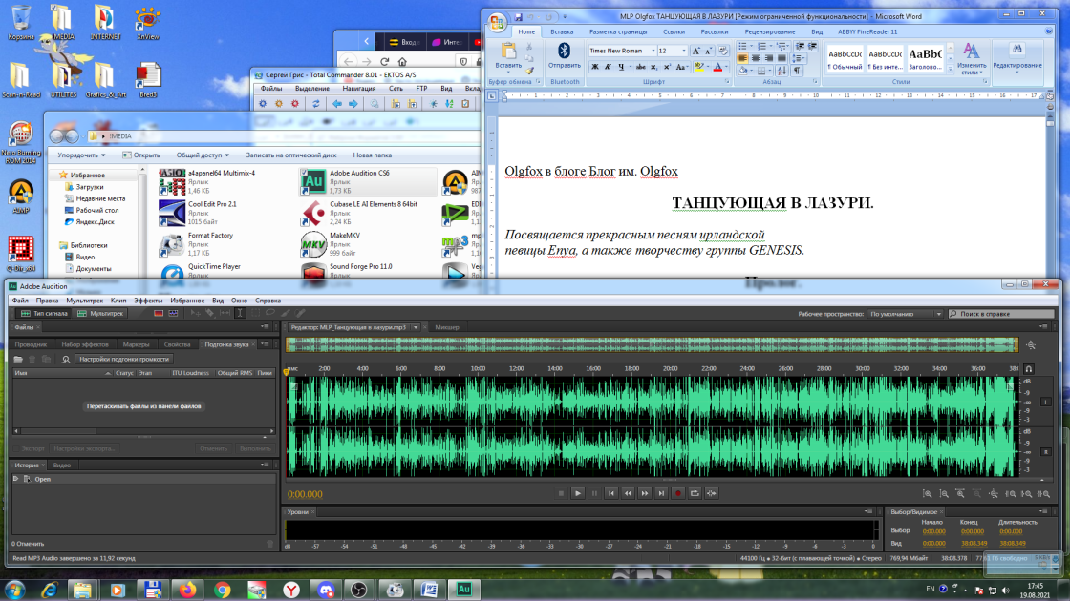1070x601 pixels.
Task: Click the Вид end time value 38:08.349
Action: (974, 543)
